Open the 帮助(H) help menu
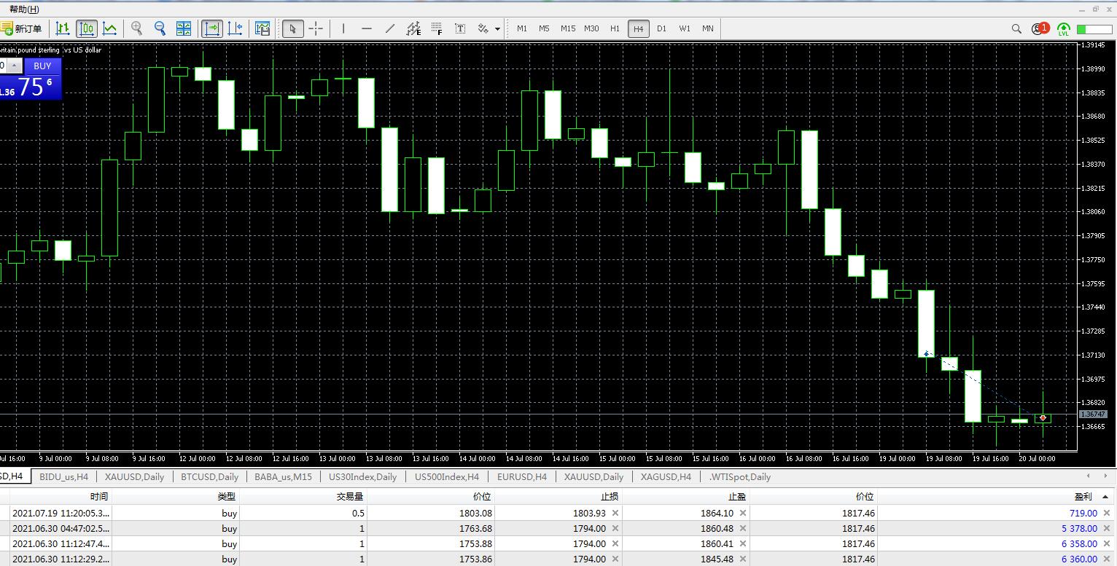The height and width of the screenshot is (566, 1117). 24,9
